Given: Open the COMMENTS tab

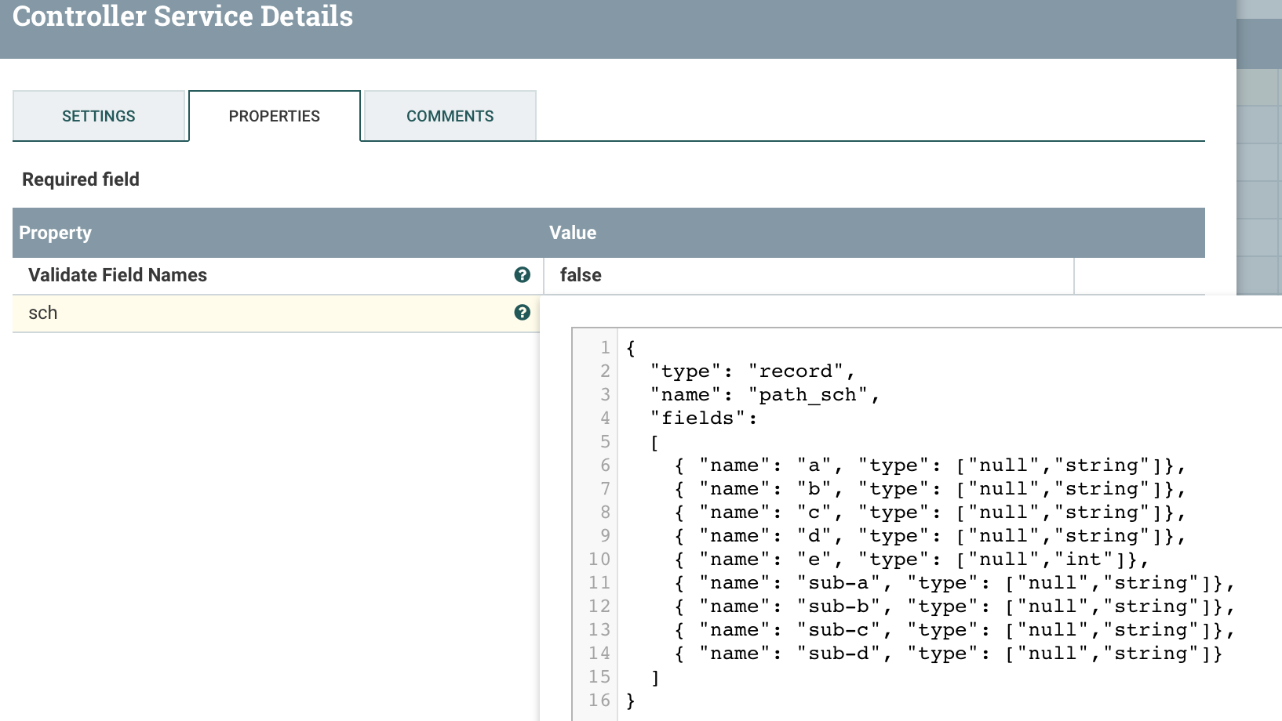Looking at the screenshot, I should pos(450,116).
